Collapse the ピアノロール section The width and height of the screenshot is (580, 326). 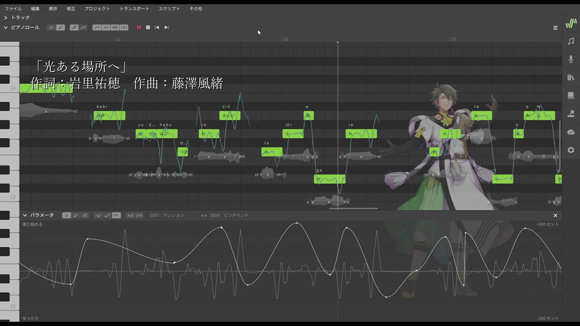pos(5,27)
